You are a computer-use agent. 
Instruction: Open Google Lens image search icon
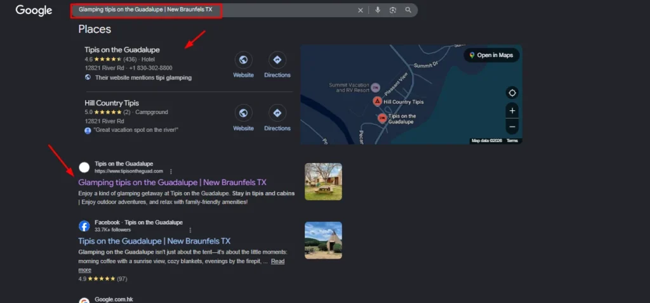pyautogui.click(x=393, y=10)
